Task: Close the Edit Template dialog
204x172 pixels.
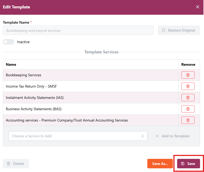Action: pyautogui.click(x=197, y=7)
